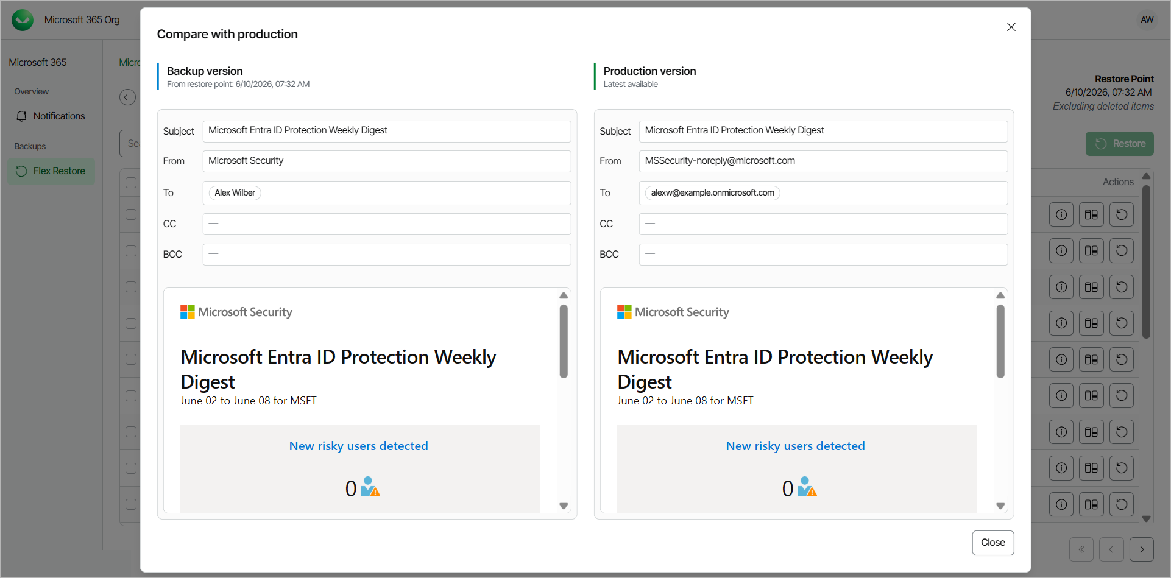Restore the third table row item

tap(1121, 287)
